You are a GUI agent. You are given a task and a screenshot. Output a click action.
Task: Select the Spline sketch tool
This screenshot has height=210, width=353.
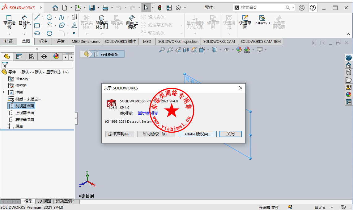coord(62,17)
